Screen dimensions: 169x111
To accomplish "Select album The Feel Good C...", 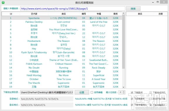I will [98, 64].
